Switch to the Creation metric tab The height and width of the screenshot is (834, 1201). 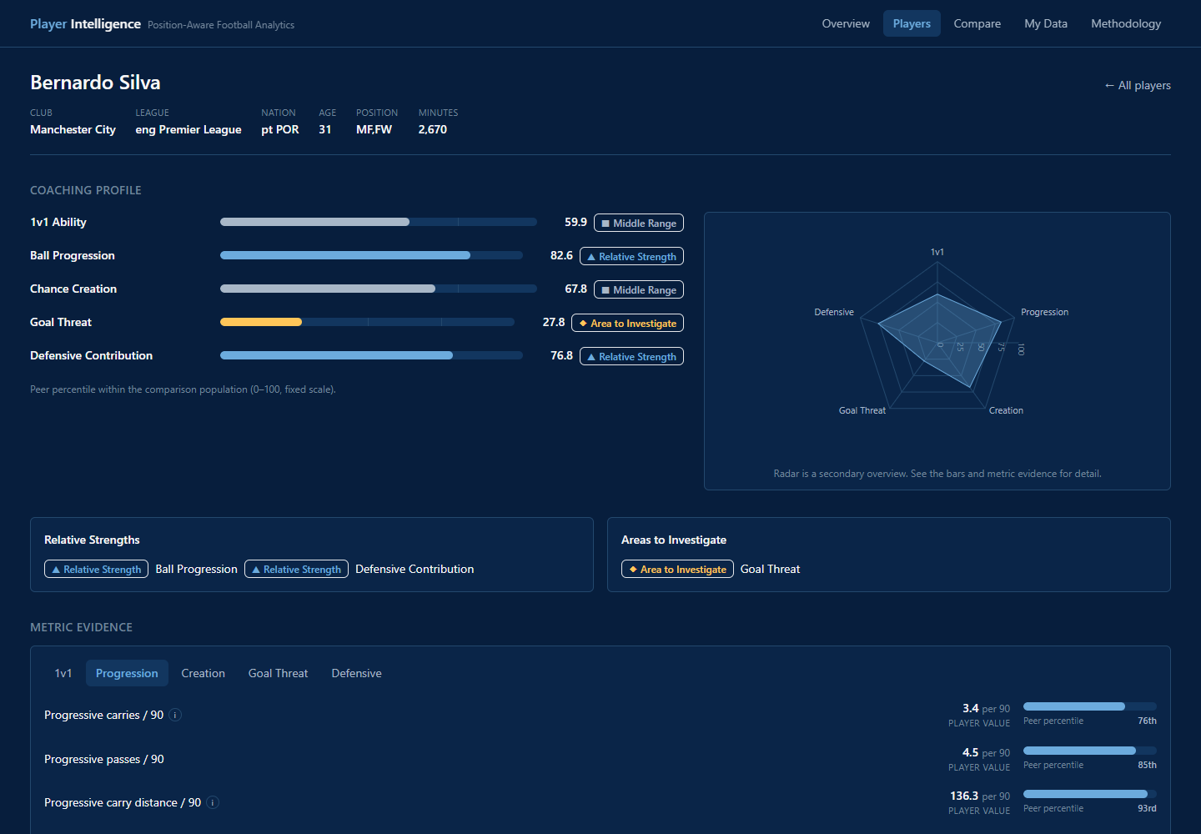click(x=204, y=673)
